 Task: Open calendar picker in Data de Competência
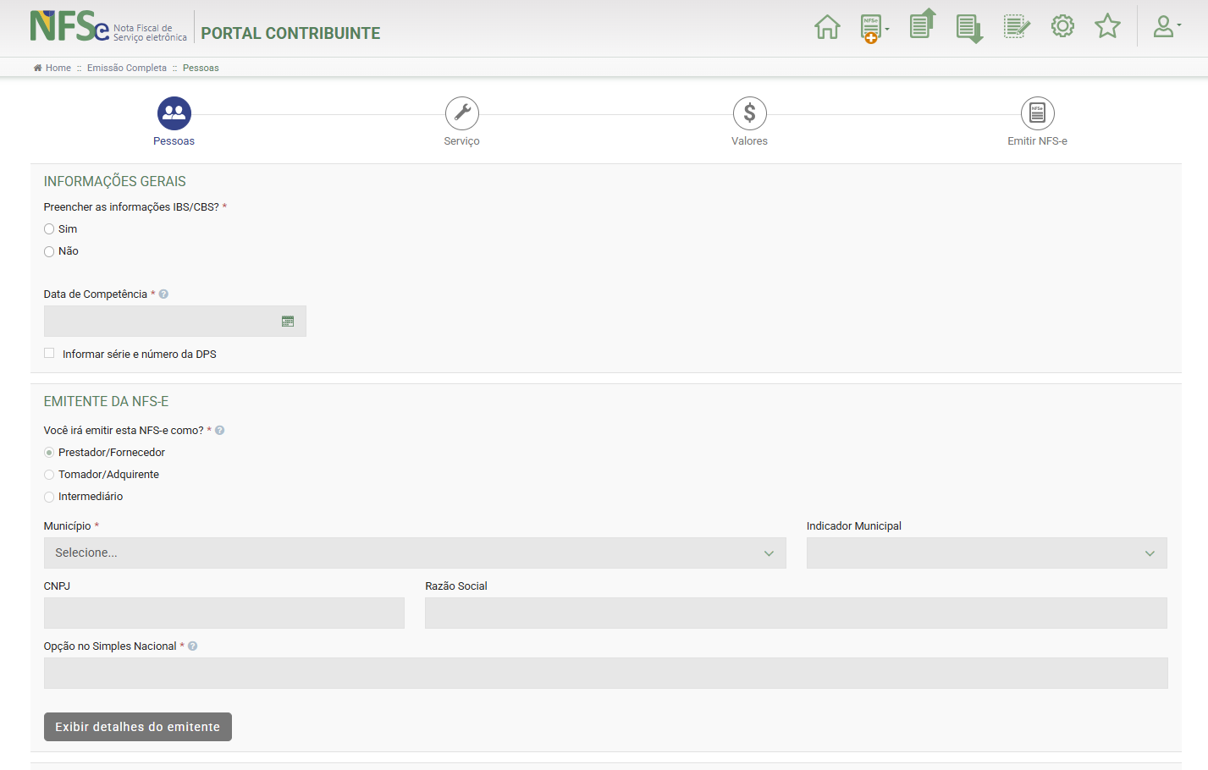(x=288, y=322)
